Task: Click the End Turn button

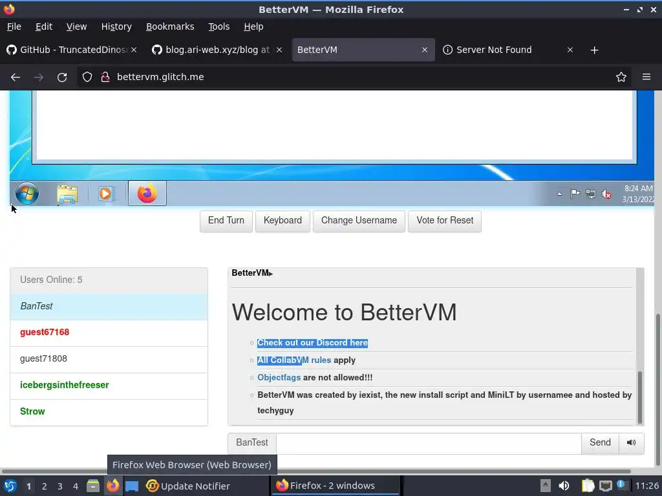Action: [226, 221]
